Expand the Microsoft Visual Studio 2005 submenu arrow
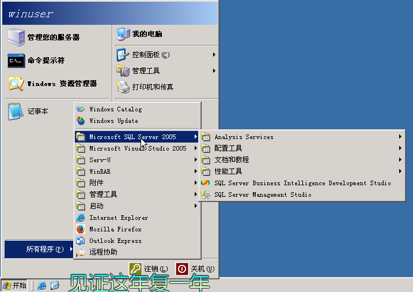413x292 pixels. 196,148
